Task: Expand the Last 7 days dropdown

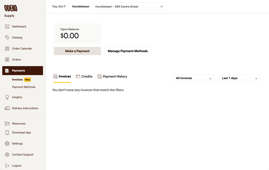Action: click(239, 78)
